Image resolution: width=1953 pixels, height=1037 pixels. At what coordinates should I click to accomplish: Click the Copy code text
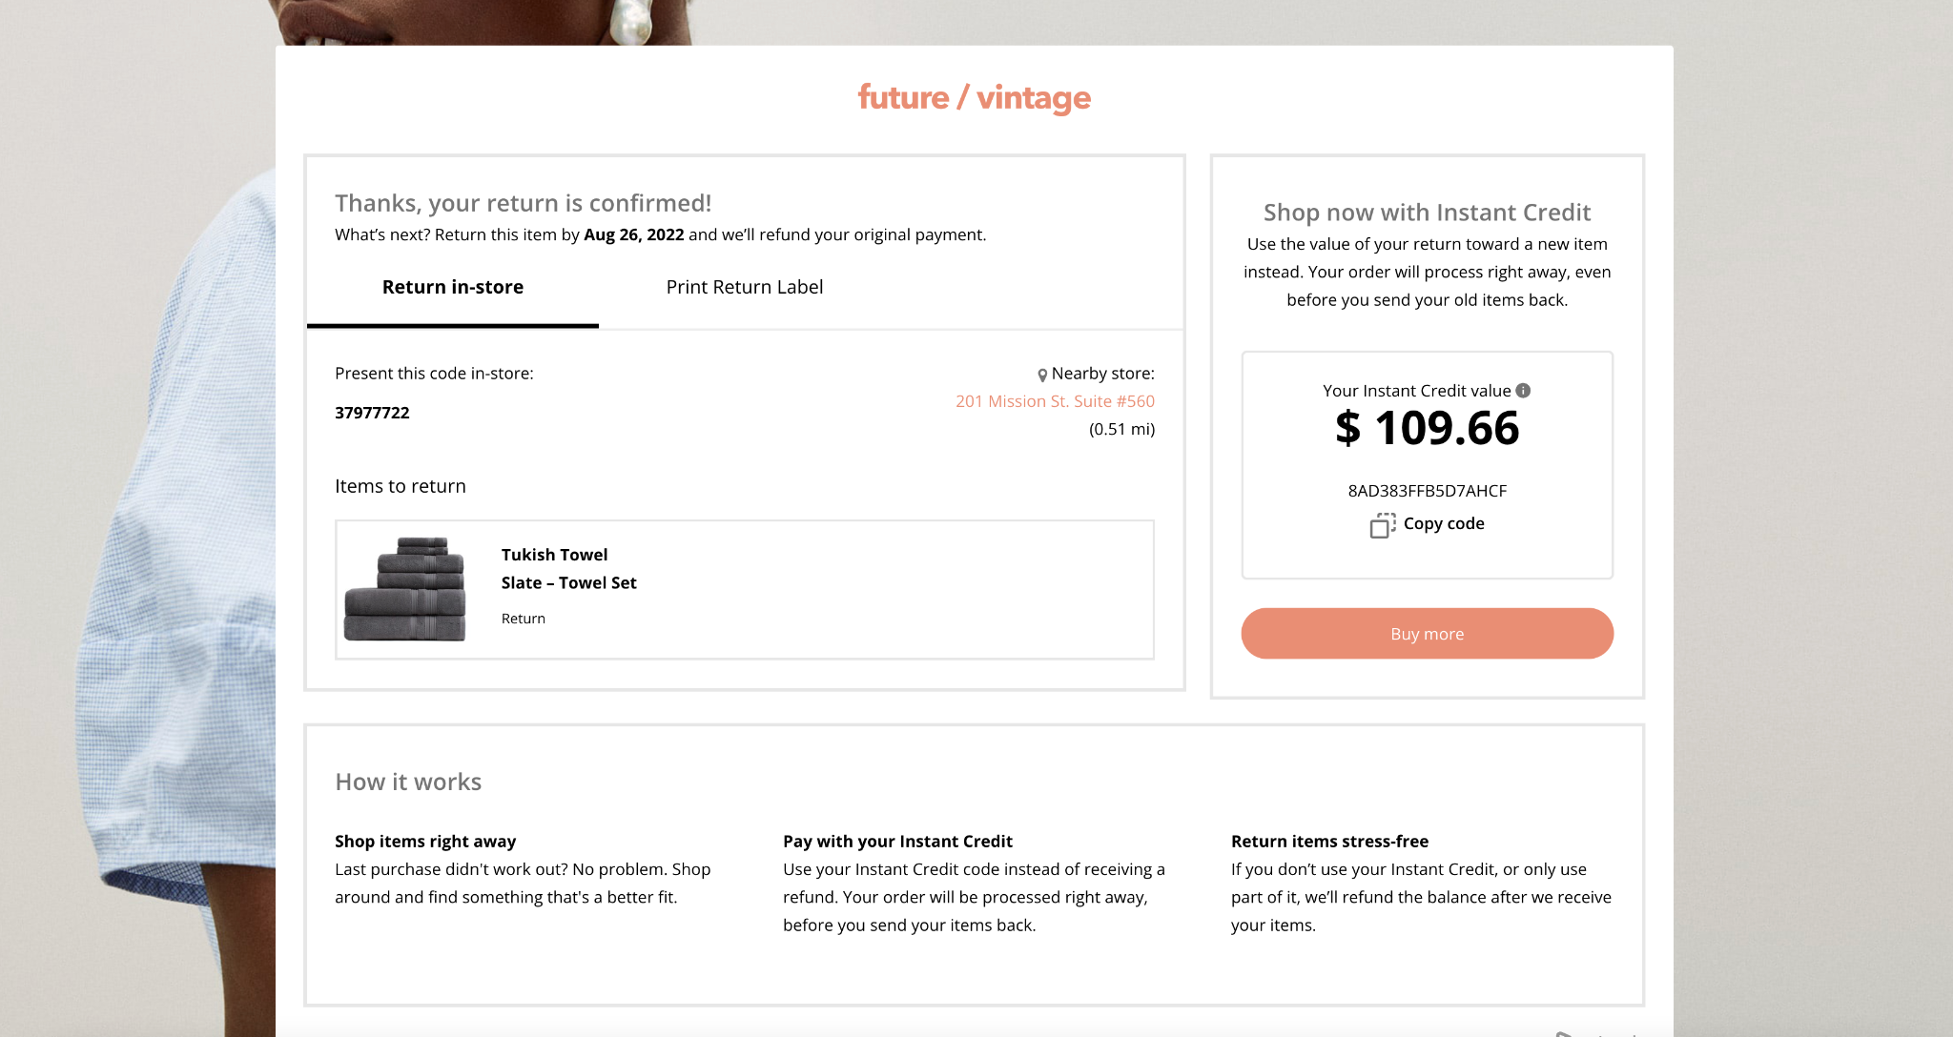point(1443,523)
